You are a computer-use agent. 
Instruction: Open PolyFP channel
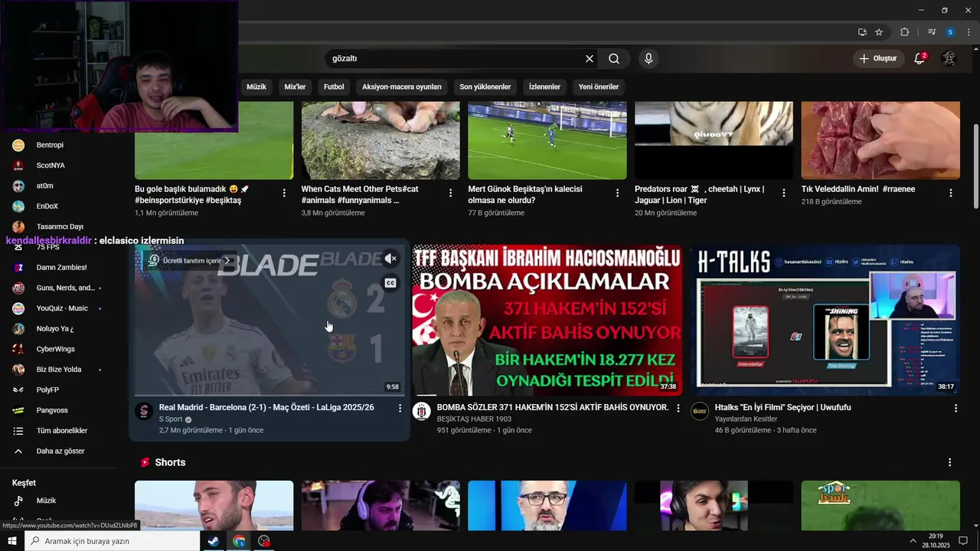coord(49,390)
